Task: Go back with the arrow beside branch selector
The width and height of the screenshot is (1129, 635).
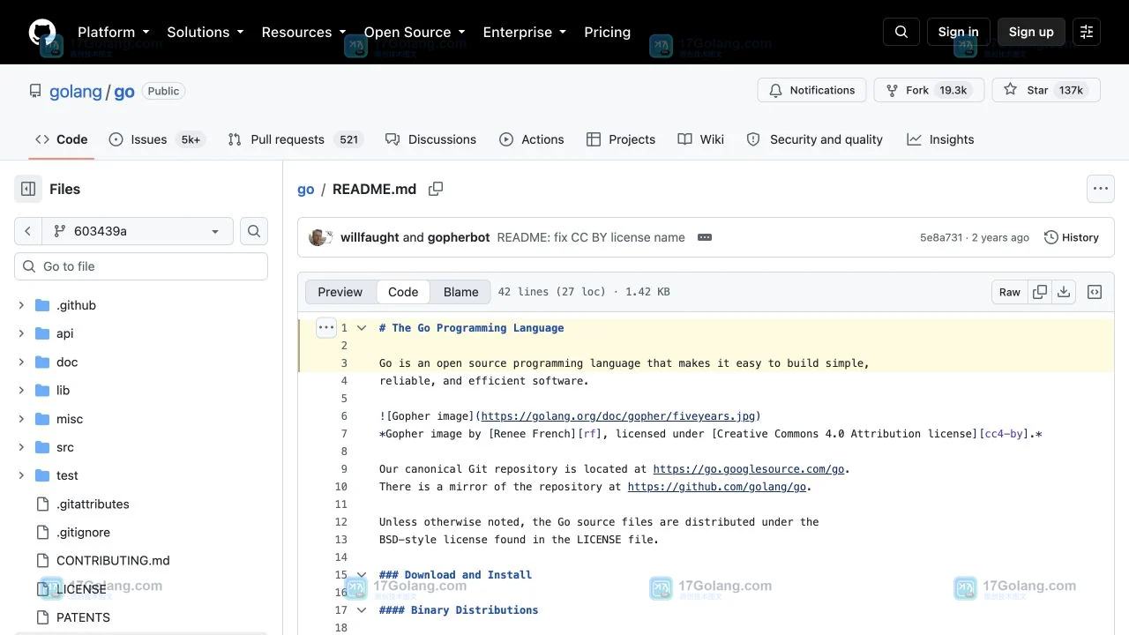Action: pyautogui.click(x=27, y=231)
